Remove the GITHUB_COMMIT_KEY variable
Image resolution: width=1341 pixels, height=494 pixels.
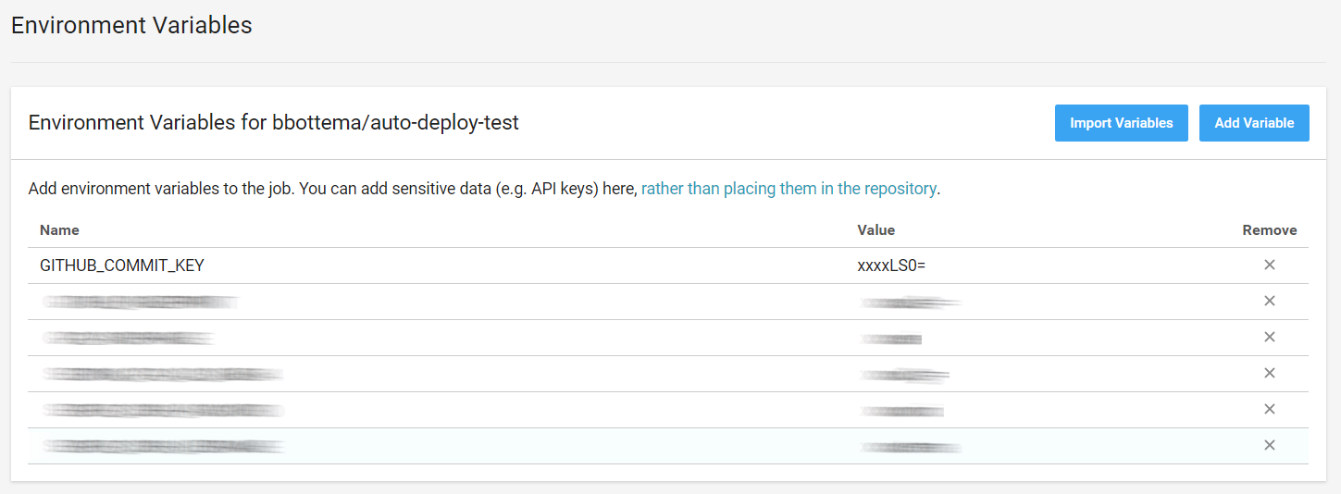click(x=1269, y=266)
